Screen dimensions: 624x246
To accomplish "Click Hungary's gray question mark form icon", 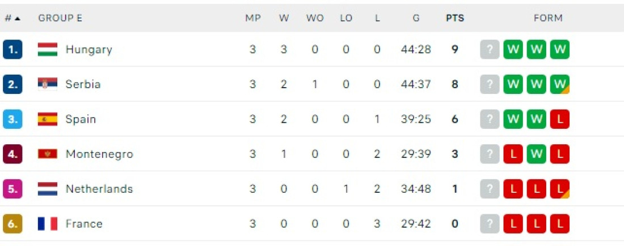I will [490, 50].
